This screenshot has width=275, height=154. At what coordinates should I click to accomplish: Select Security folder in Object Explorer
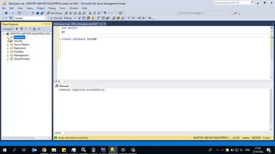coord(18,41)
